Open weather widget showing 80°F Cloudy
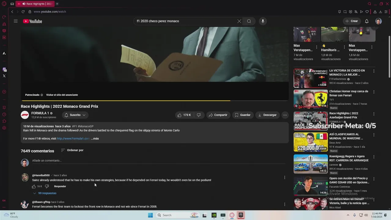Screen dimensions: 391x220 (10, 215)
